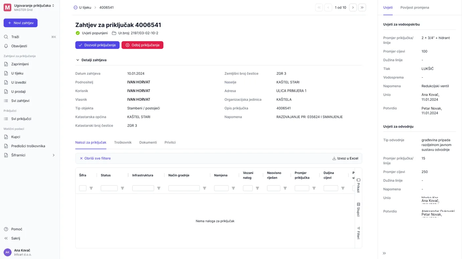Click Odbij priključenje button
The height and width of the screenshot is (259, 462).
click(142, 45)
